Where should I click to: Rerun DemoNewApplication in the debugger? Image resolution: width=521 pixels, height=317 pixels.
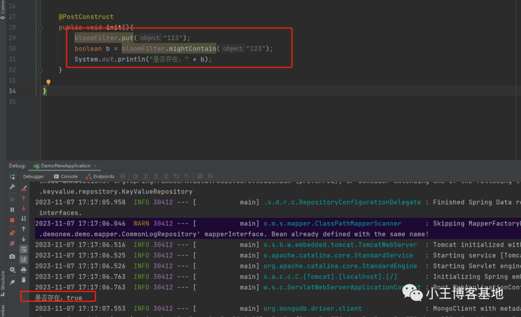click(12, 177)
